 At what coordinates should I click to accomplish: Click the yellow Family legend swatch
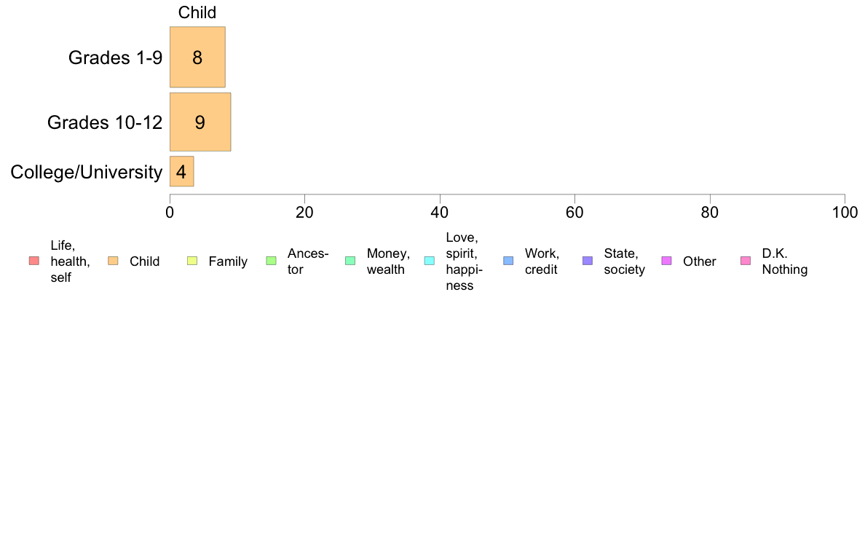click(x=192, y=261)
